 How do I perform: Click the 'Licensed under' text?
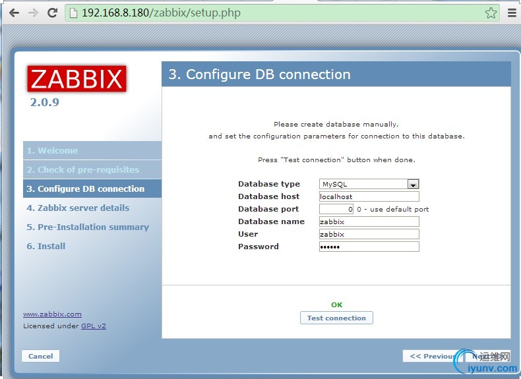point(51,326)
